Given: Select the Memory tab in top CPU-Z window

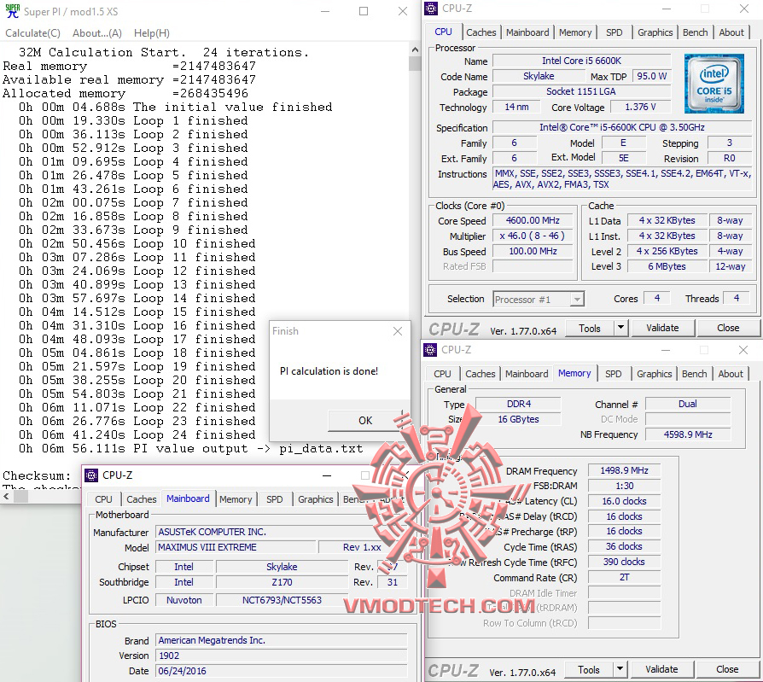Looking at the screenshot, I should 575,32.
